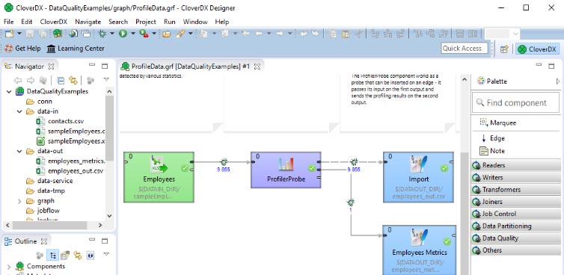Image resolution: width=564 pixels, height=275 pixels.
Task: Switch to the CloverDX perspective button
Action: pos(537,49)
